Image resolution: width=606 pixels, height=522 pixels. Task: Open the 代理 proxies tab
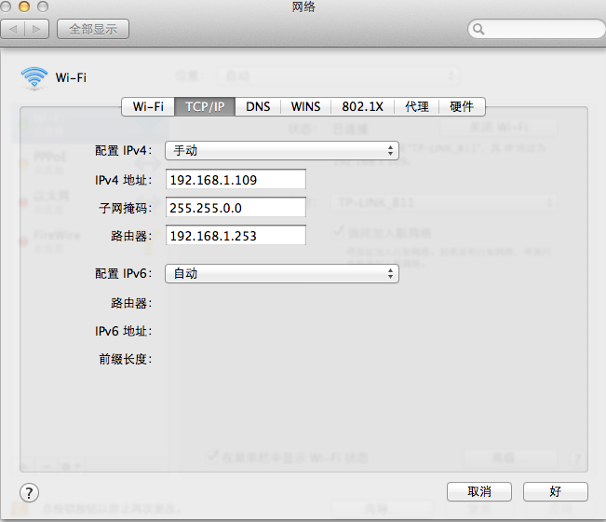pos(417,106)
